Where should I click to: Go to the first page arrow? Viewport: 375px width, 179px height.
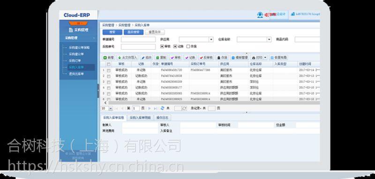[x=117, y=109]
